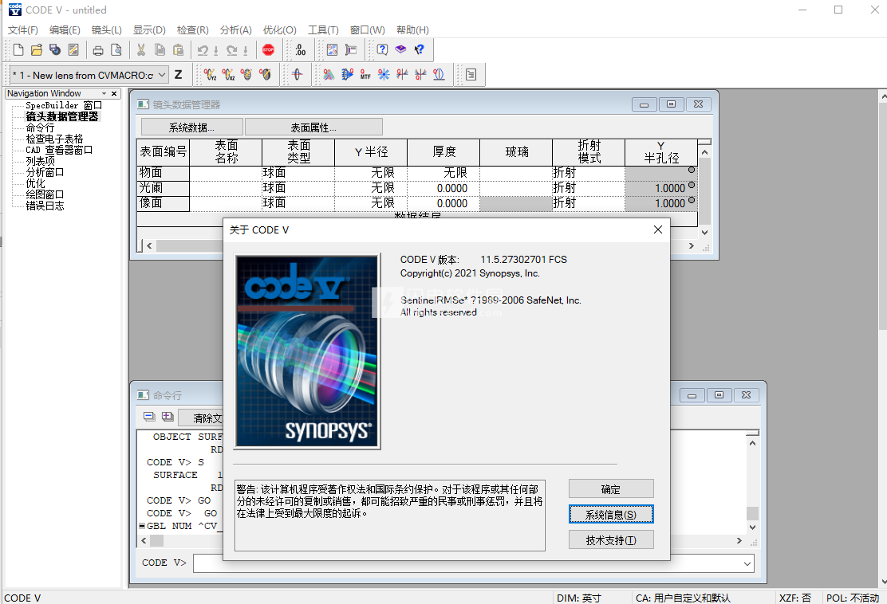Click the 光阑 surface row header
Screen dimensions: 887x604
click(x=163, y=188)
